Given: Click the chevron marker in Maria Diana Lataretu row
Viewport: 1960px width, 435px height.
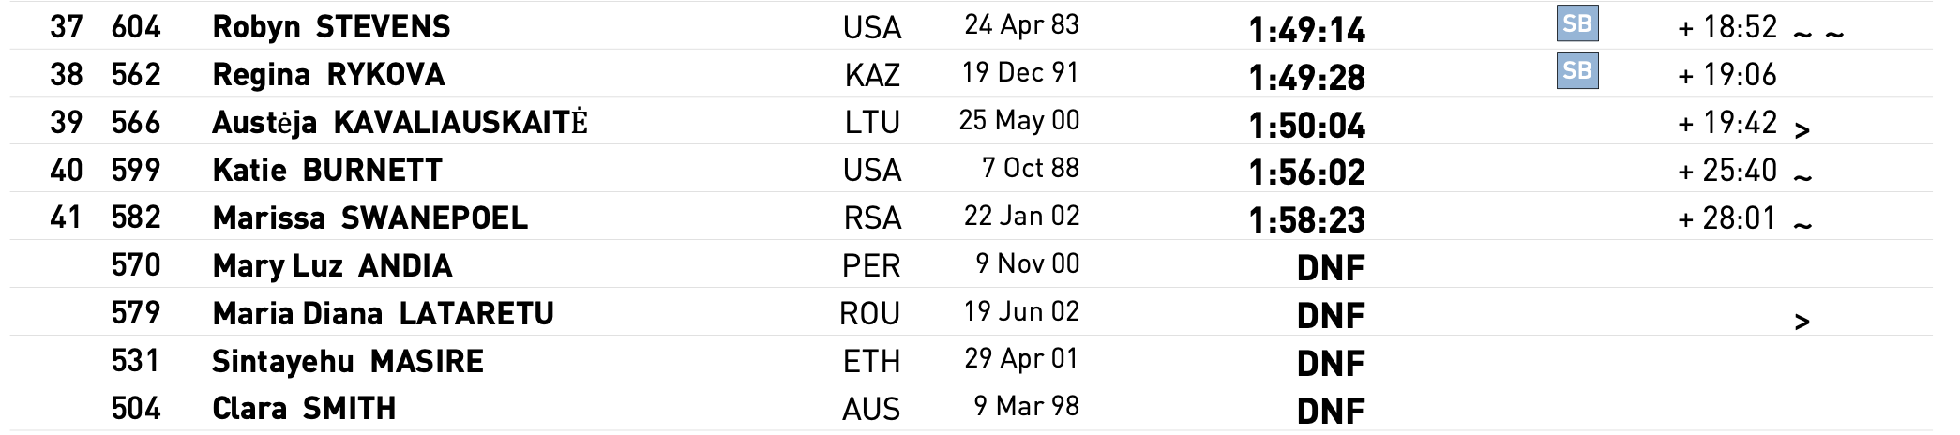Looking at the screenshot, I should (1802, 322).
